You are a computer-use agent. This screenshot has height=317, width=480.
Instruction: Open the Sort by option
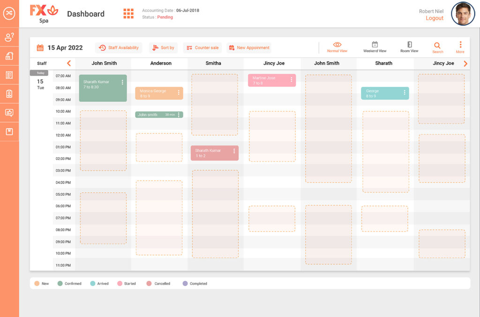[x=163, y=48]
